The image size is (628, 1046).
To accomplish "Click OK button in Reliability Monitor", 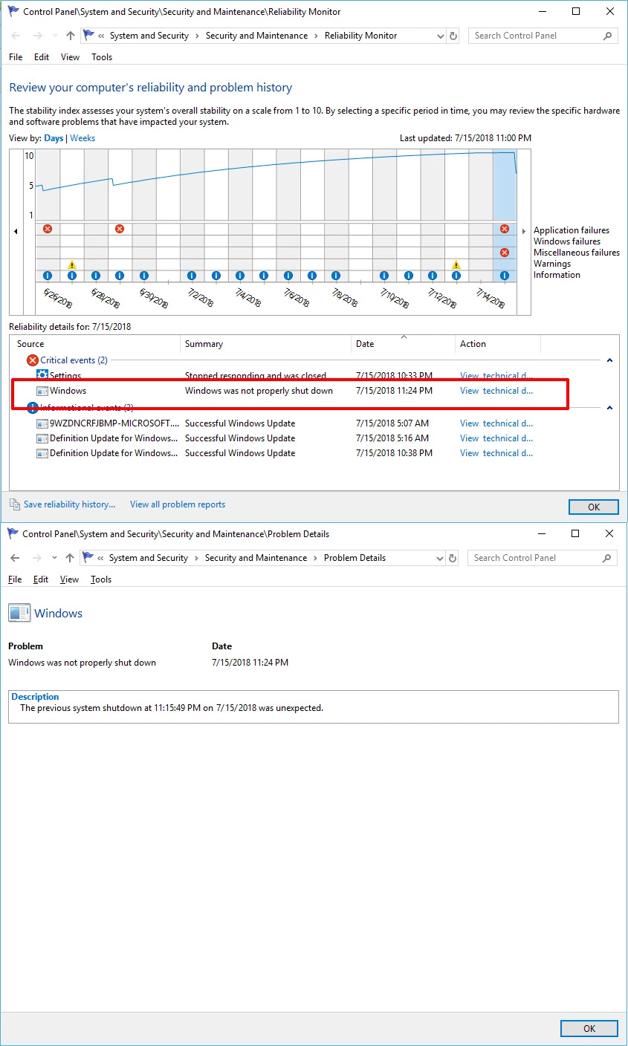I will 594,507.
